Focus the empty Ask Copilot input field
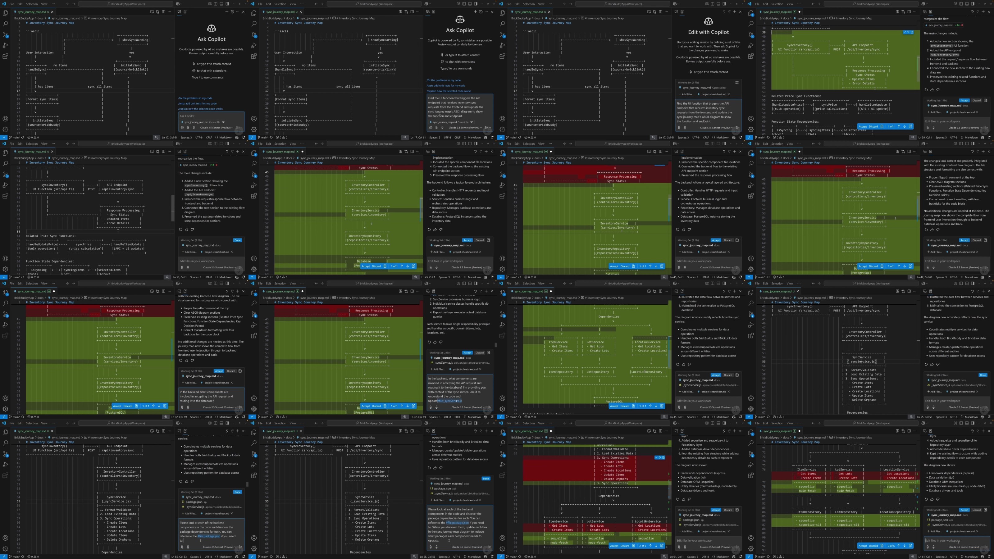 (x=212, y=116)
